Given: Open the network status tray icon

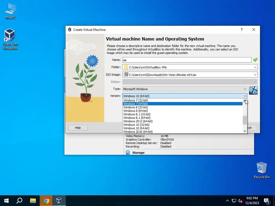Looking at the screenshot, I should 234,201.
